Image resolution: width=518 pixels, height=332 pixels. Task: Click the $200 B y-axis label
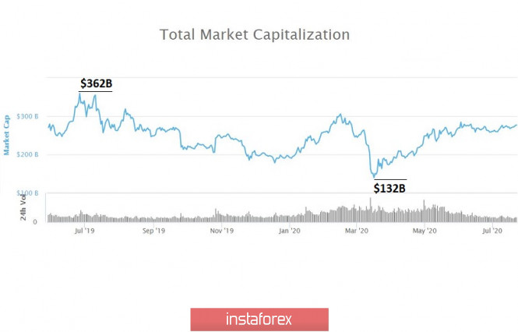pos(28,154)
